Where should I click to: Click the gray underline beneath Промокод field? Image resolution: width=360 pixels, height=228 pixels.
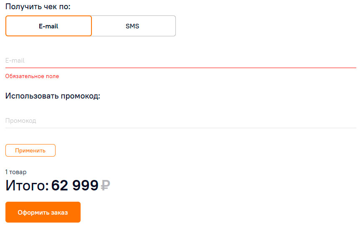181,128
